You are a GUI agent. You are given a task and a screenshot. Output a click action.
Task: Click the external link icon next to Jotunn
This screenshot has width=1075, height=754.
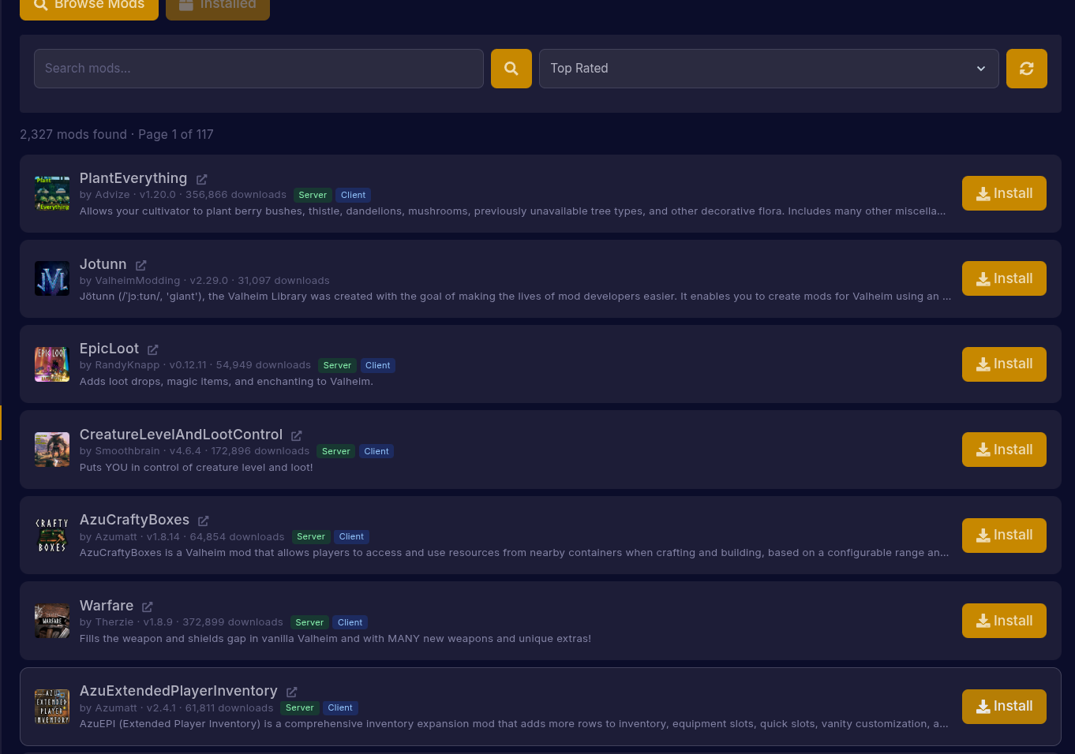click(140, 265)
